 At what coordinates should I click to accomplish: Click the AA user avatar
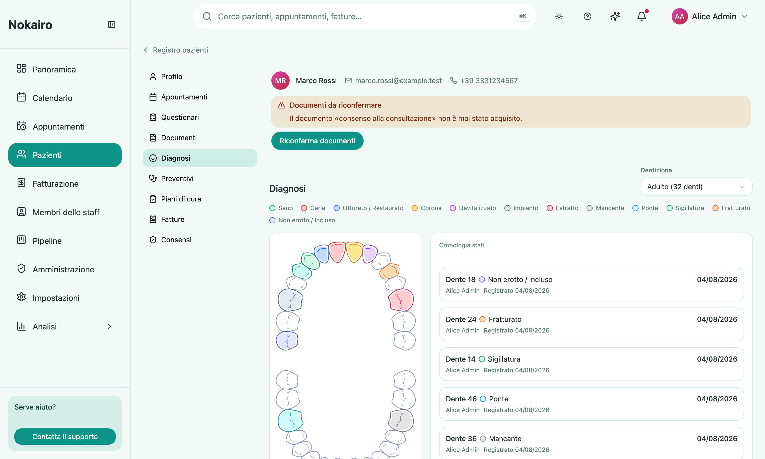(679, 16)
